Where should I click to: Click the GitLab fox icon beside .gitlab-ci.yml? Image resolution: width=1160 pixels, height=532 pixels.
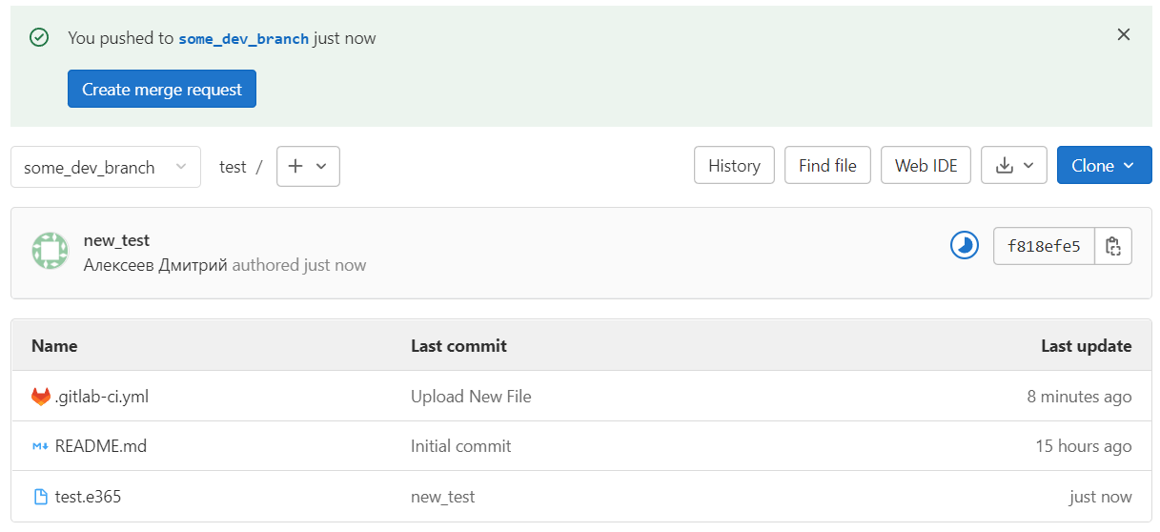(x=41, y=397)
